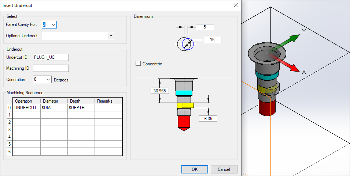Select the diameter dimension field showing 15
350x176 pixels.
point(212,40)
